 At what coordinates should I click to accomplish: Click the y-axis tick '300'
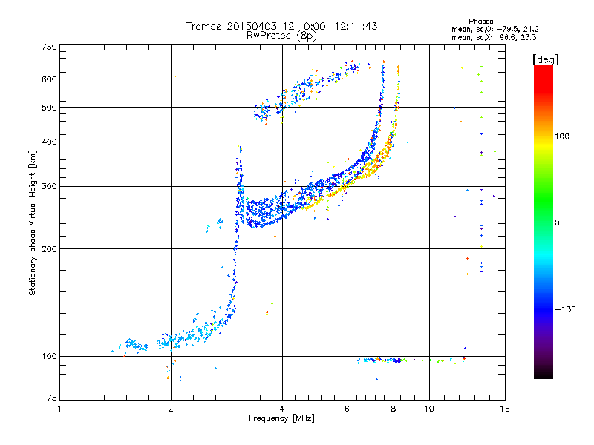tap(49, 187)
